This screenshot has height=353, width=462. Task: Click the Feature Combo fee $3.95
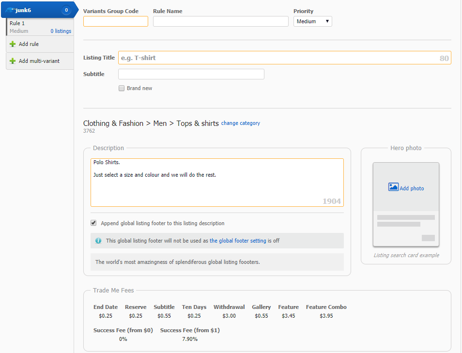click(x=326, y=316)
